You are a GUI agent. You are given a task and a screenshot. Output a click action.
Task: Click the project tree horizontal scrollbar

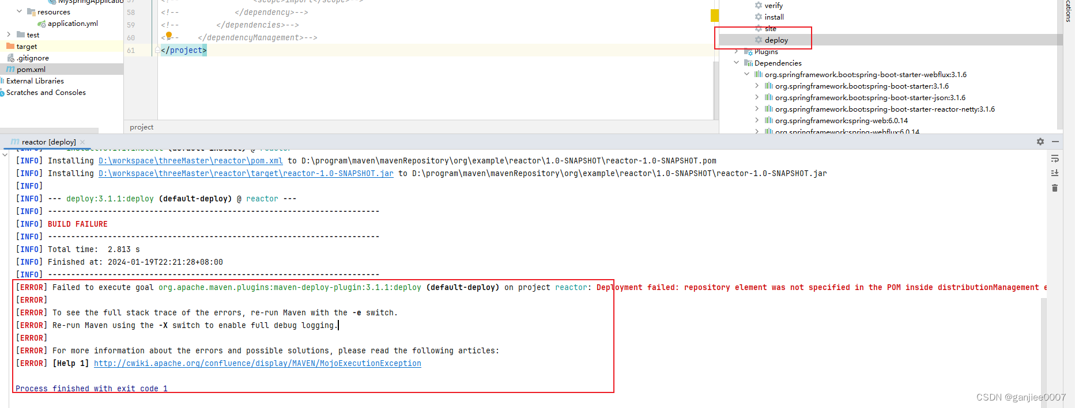[x=49, y=131]
